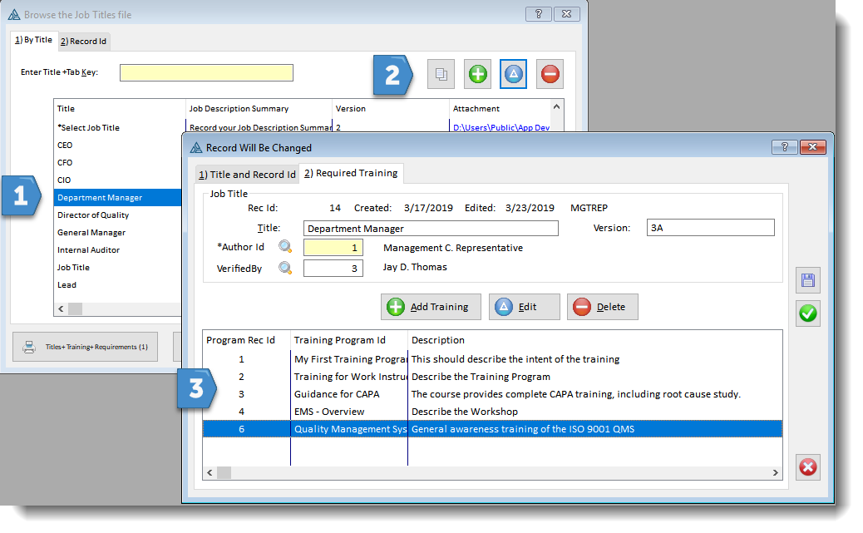Click the red delete record icon
Screen dimensions: 863x533
pyautogui.click(x=550, y=75)
